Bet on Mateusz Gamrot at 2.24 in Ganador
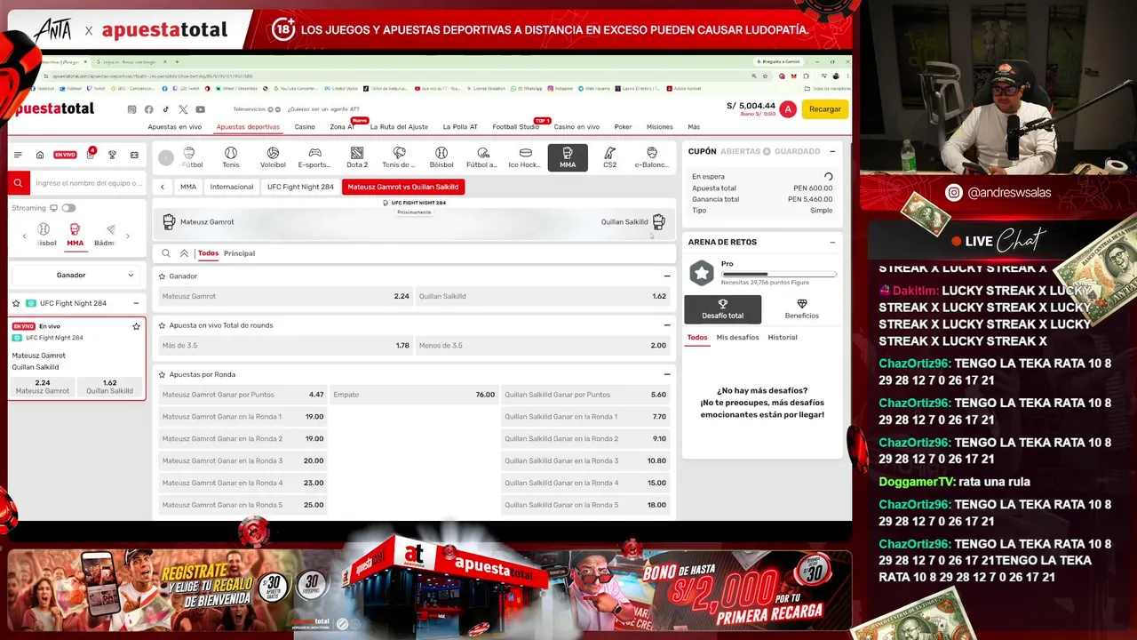Image resolution: width=1137 pixels, height=640 pixels. [x=286, y=296]
